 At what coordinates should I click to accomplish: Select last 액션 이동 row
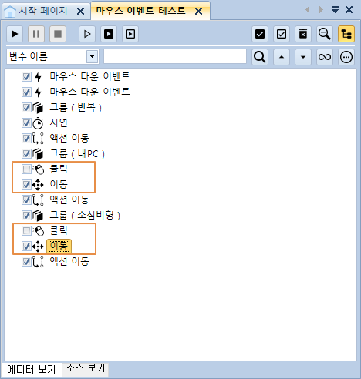(69, 261)
